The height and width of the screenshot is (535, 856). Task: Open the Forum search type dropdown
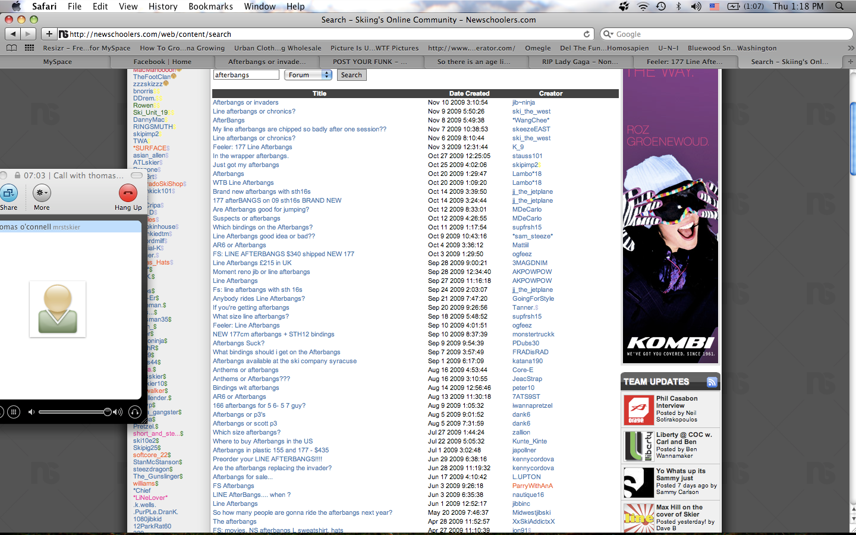pos(308,75)
